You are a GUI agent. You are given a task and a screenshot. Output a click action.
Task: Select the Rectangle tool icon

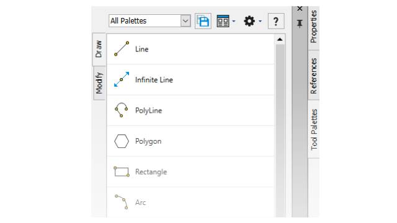pyautogui.click(x=122, y=172)
